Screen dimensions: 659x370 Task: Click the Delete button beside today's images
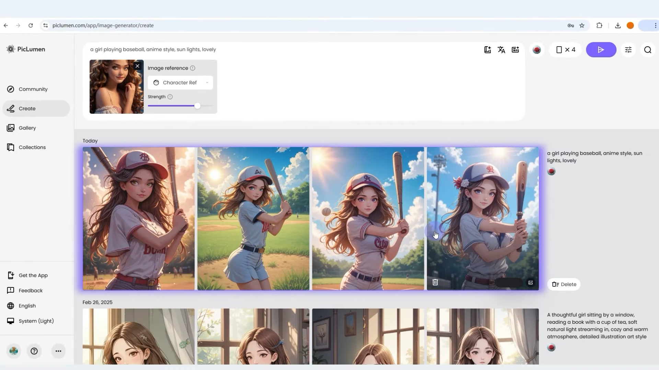coord(564,284)
